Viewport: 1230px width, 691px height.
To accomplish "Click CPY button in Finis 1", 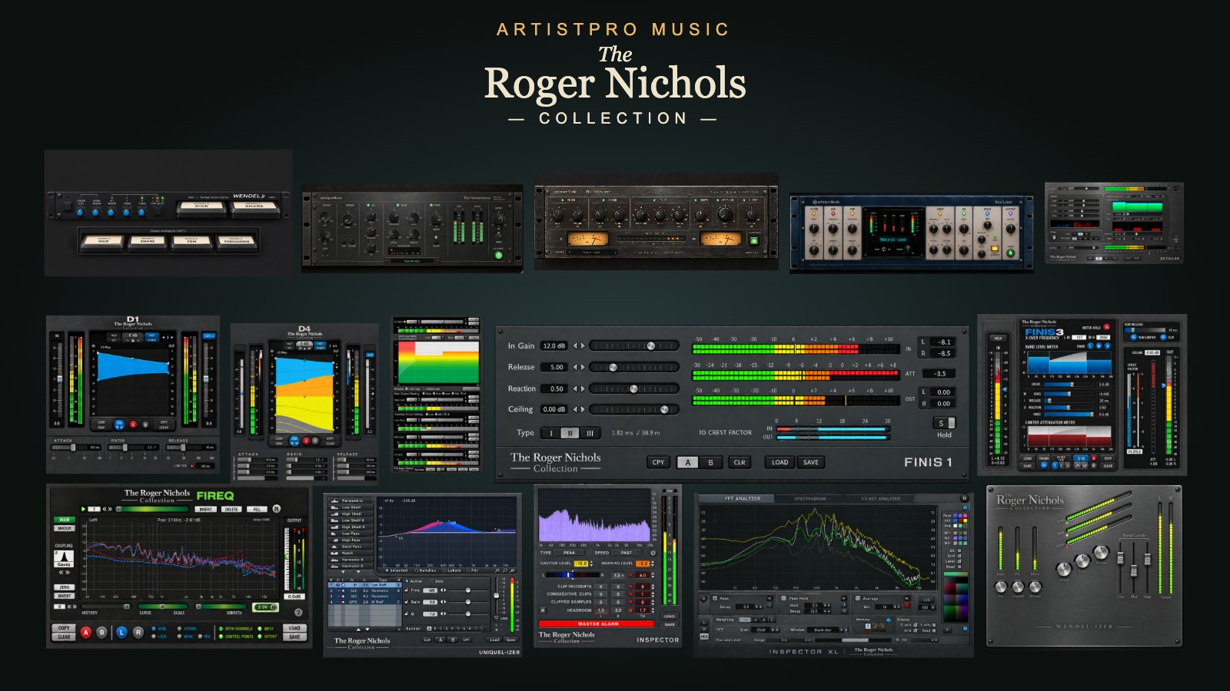I will tap(658, 462).
